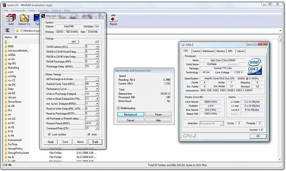The width and height of the screenshot is (286, 171).
Task: Click the sort arrow next to Name column
Action: click(16, 37)
